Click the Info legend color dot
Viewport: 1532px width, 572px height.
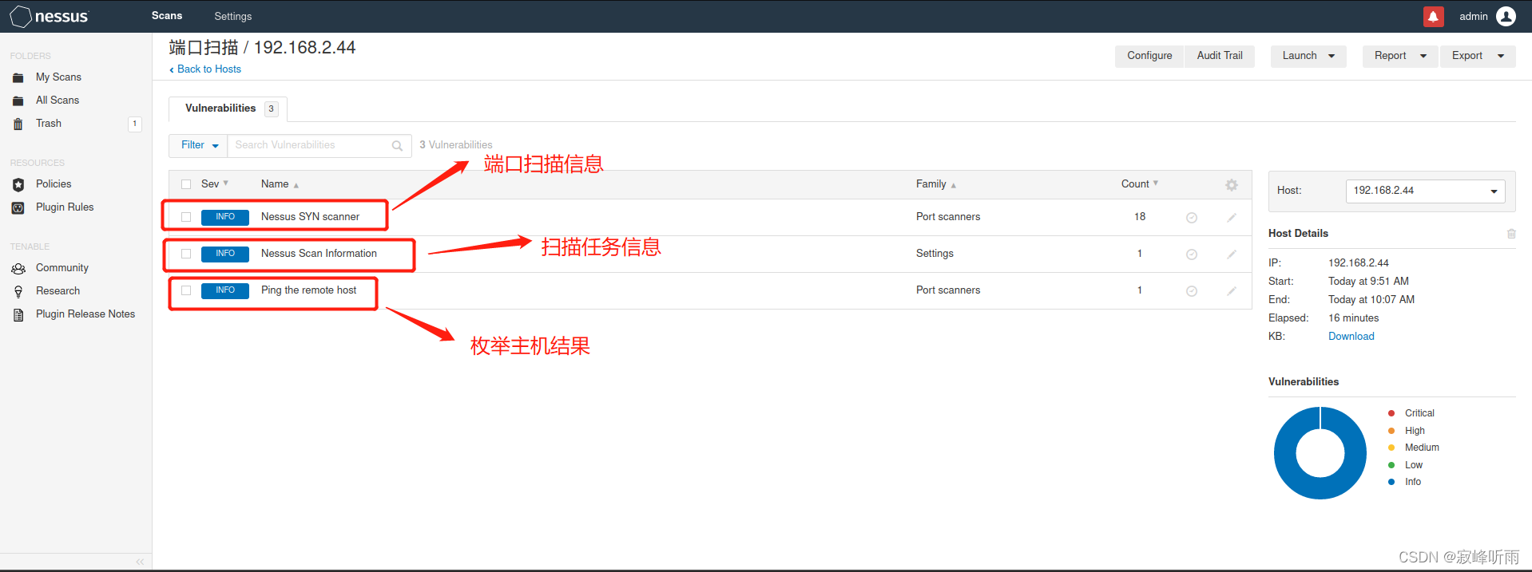(1391, 482)
